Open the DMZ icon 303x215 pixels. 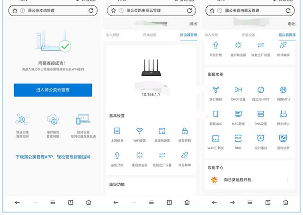(238, 138)
